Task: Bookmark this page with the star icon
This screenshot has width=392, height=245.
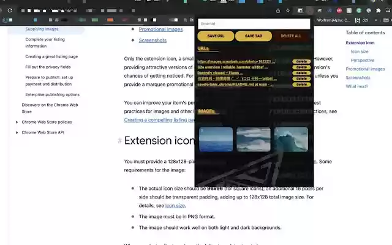Action: [x=288, y=10]
